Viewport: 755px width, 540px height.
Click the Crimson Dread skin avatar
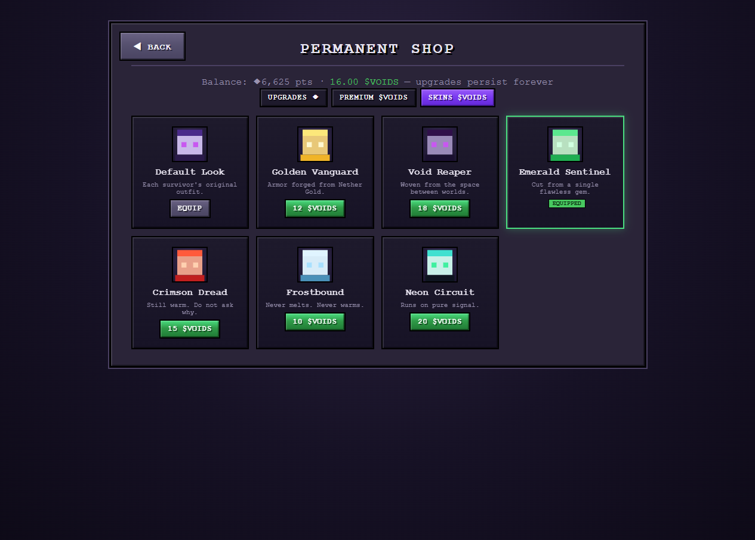190,265
